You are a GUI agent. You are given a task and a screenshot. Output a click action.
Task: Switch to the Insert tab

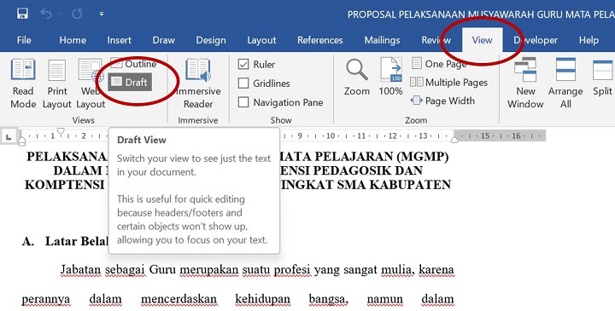(120, 40)
